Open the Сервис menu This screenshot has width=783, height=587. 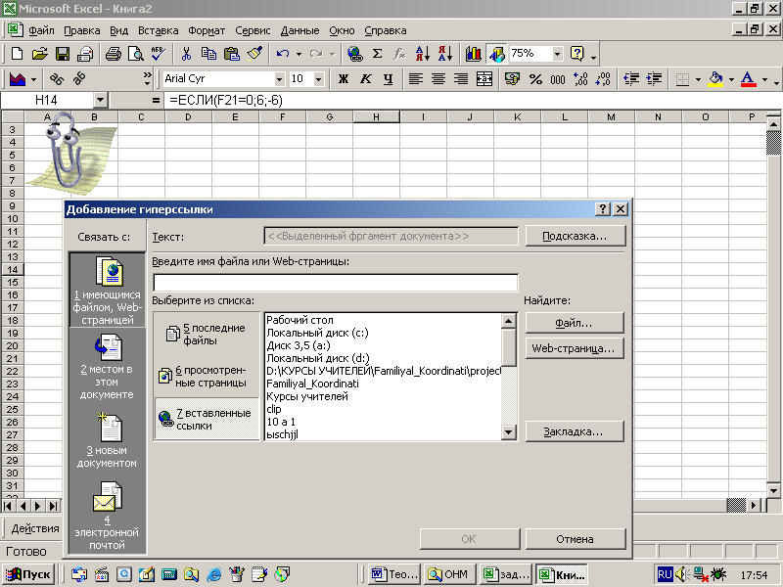click(x=253, y=30)
